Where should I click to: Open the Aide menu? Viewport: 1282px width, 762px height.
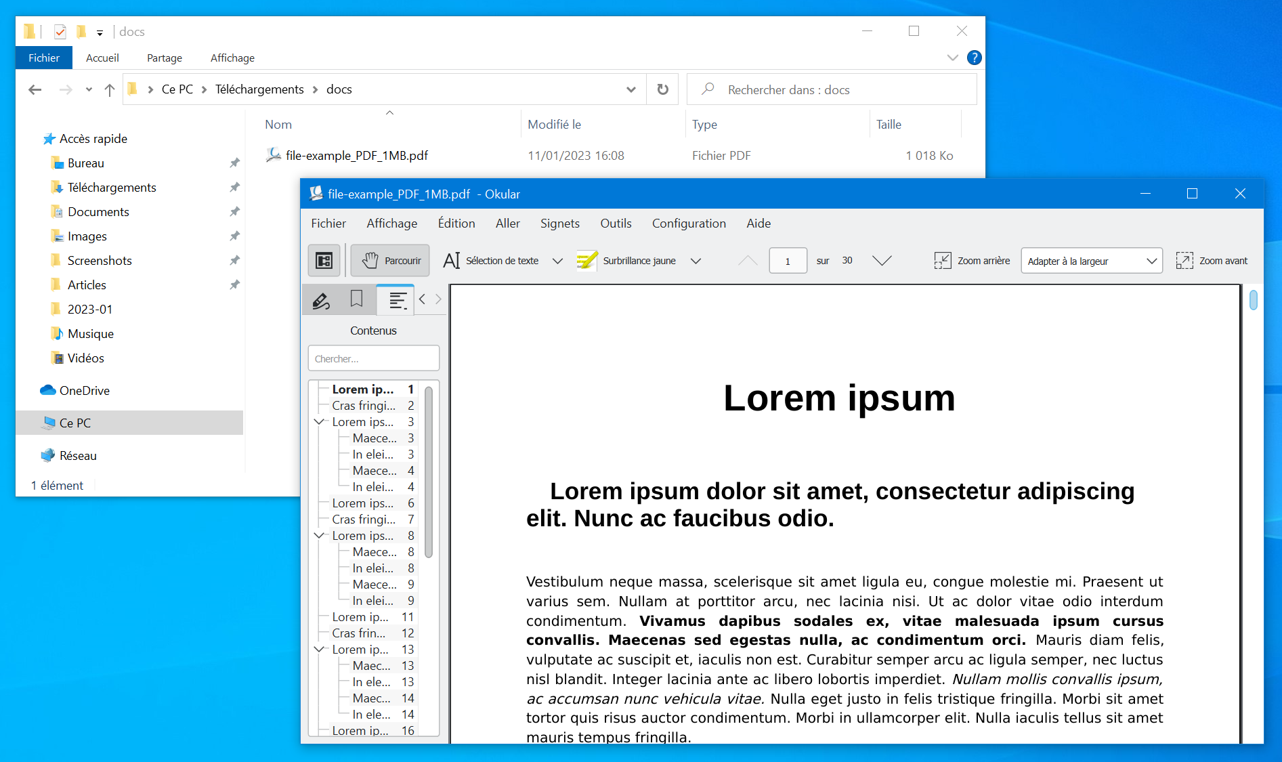click(x=758, y=224)
